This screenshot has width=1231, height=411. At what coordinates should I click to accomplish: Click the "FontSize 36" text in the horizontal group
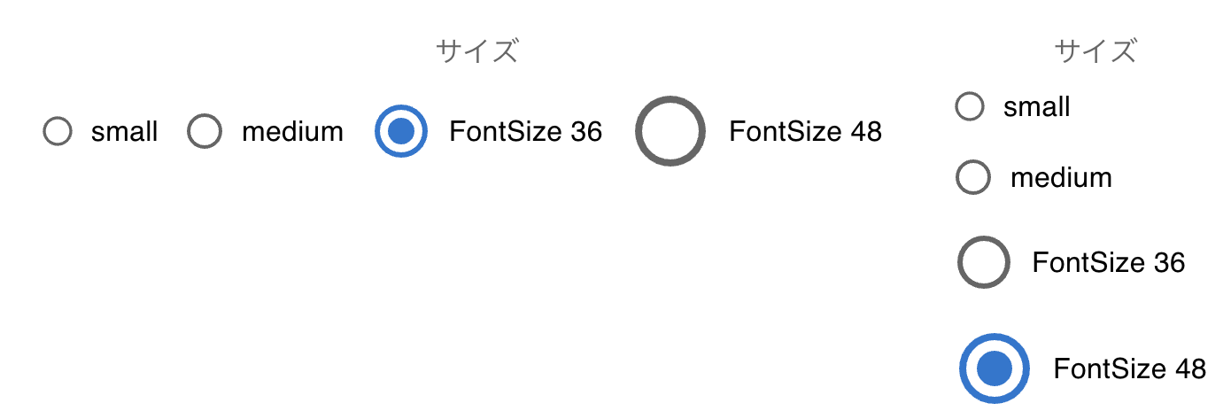point(525,132)
